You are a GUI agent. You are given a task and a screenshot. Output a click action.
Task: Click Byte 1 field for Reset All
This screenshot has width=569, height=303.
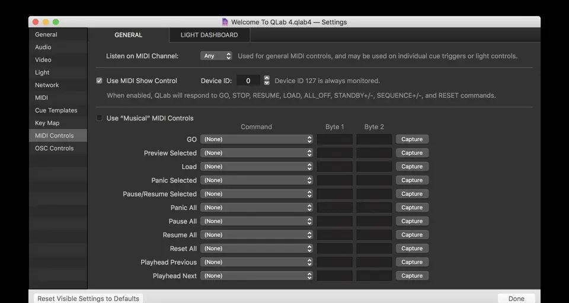(334, 248)
